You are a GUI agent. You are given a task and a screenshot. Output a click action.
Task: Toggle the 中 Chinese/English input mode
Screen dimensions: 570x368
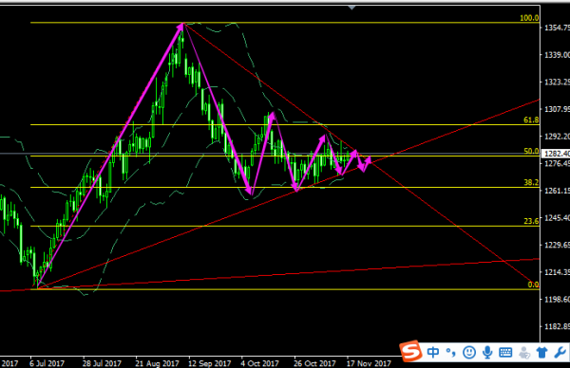click(433, 352)
